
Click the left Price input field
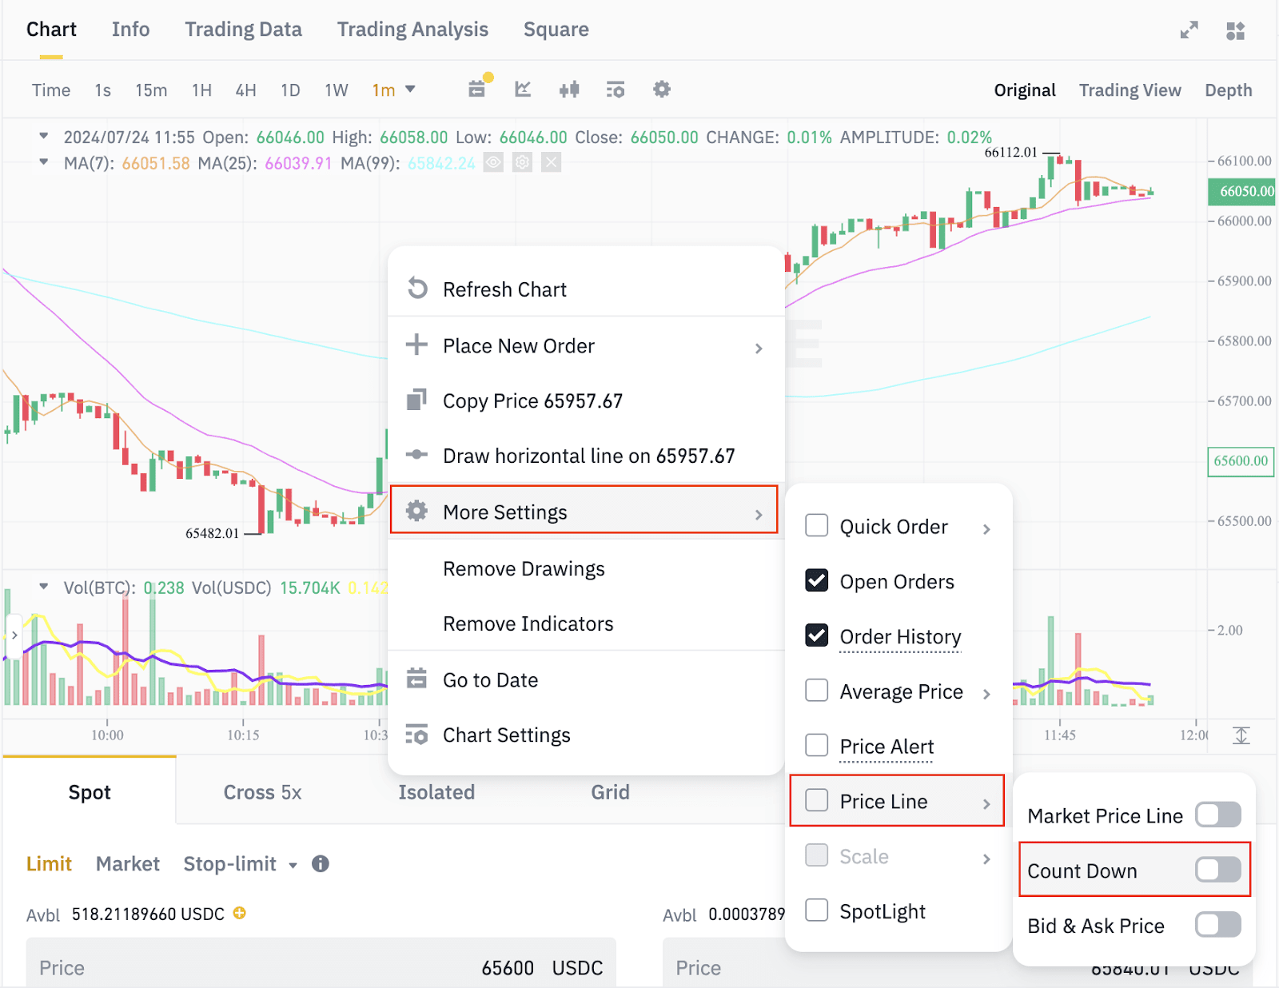click(320, 967)
